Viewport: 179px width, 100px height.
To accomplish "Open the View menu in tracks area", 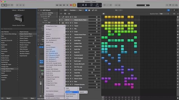I will point(81,10).
